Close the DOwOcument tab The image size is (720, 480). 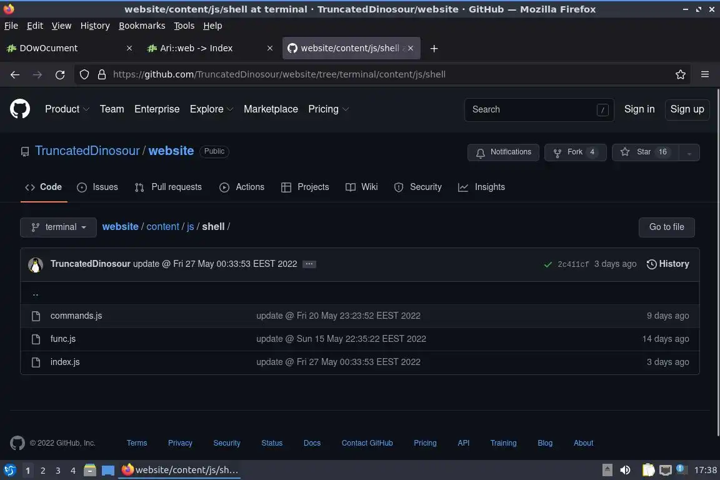coord(129,48)
